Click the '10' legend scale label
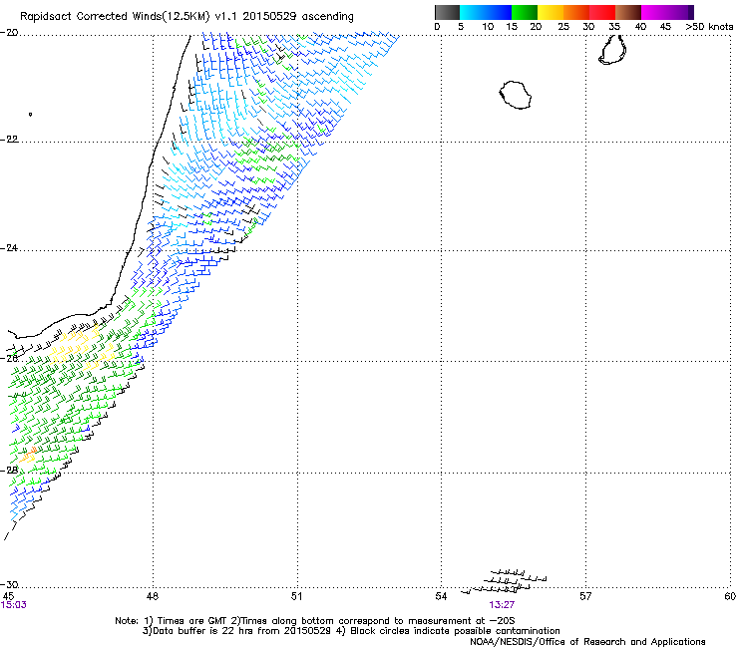738x648 pixels. 488,27
